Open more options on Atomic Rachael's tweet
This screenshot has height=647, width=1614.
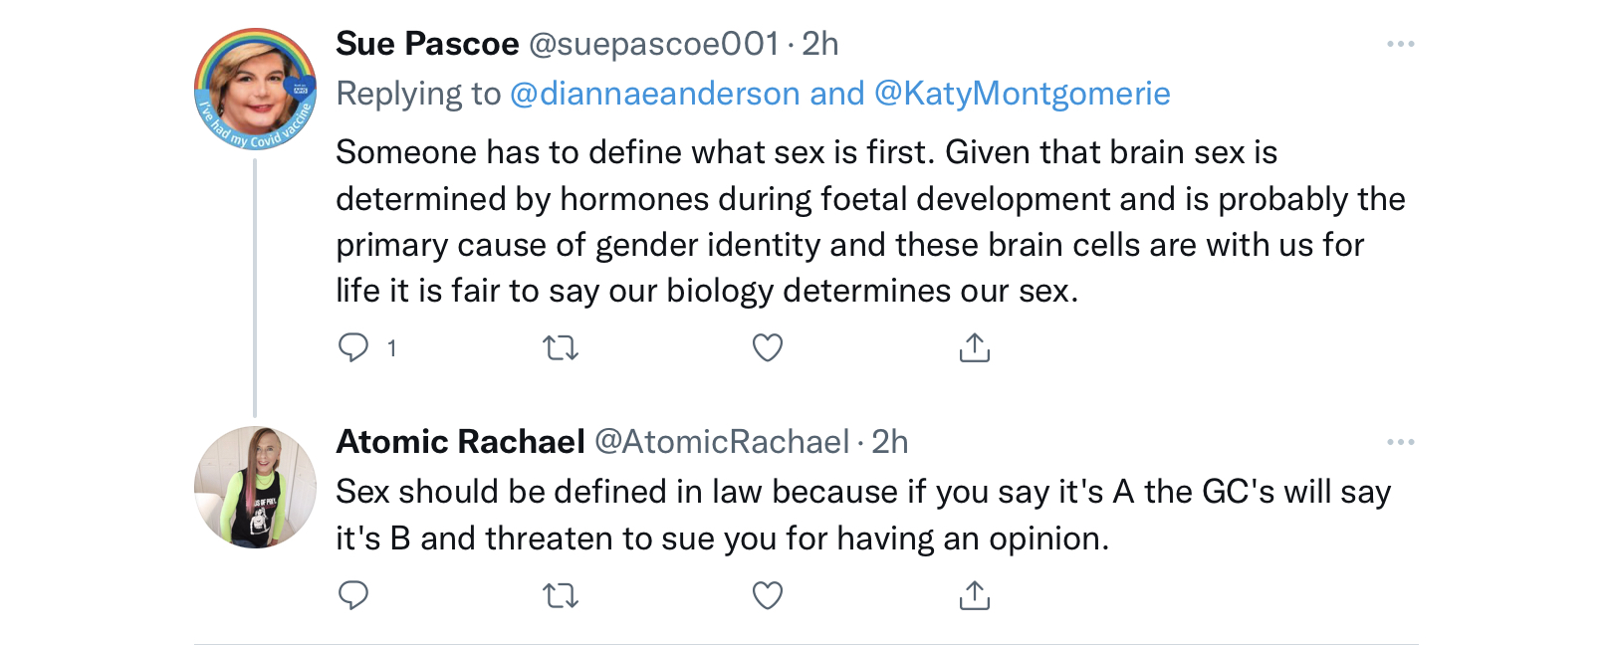pos(1400,442)
